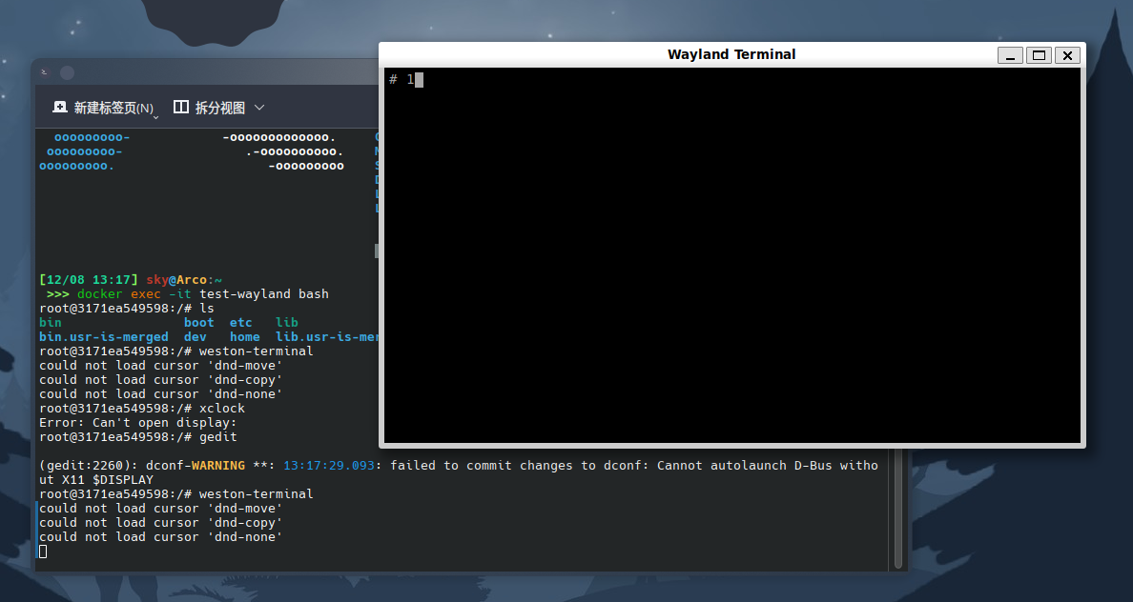Click the minimize icon of Wayland Terminal
The height and width of the screenshot is (602, 1133).
[x=1010, y=55]
